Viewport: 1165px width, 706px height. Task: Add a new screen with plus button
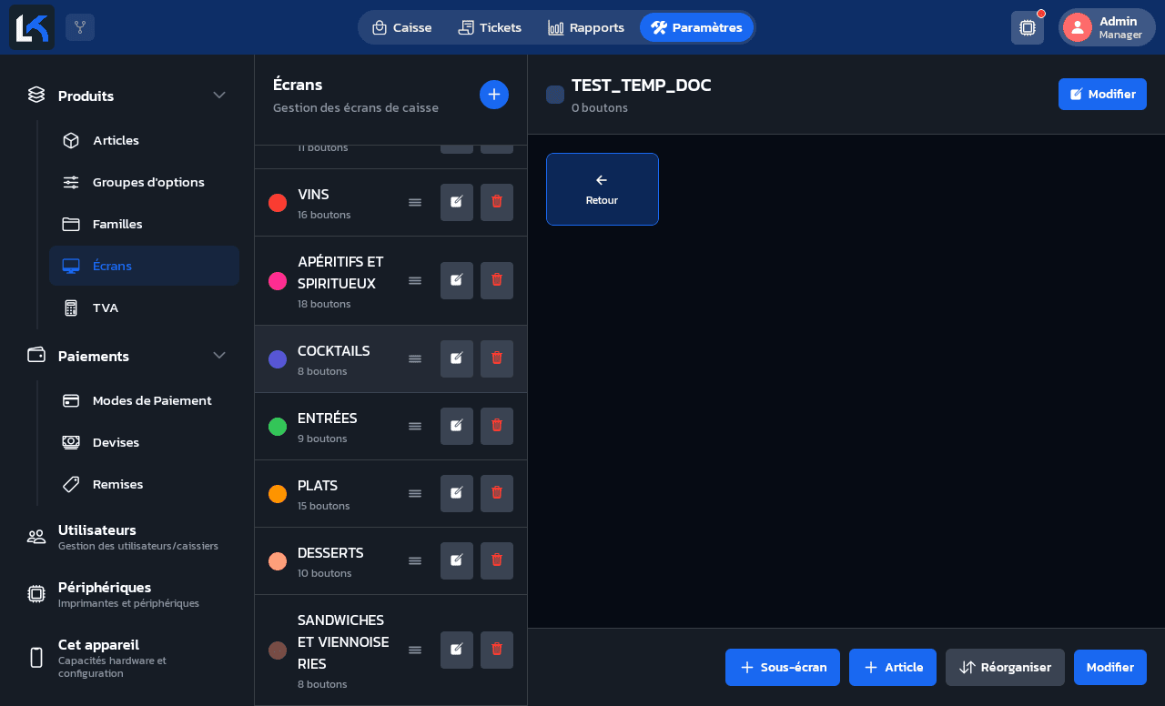[494, 95]
